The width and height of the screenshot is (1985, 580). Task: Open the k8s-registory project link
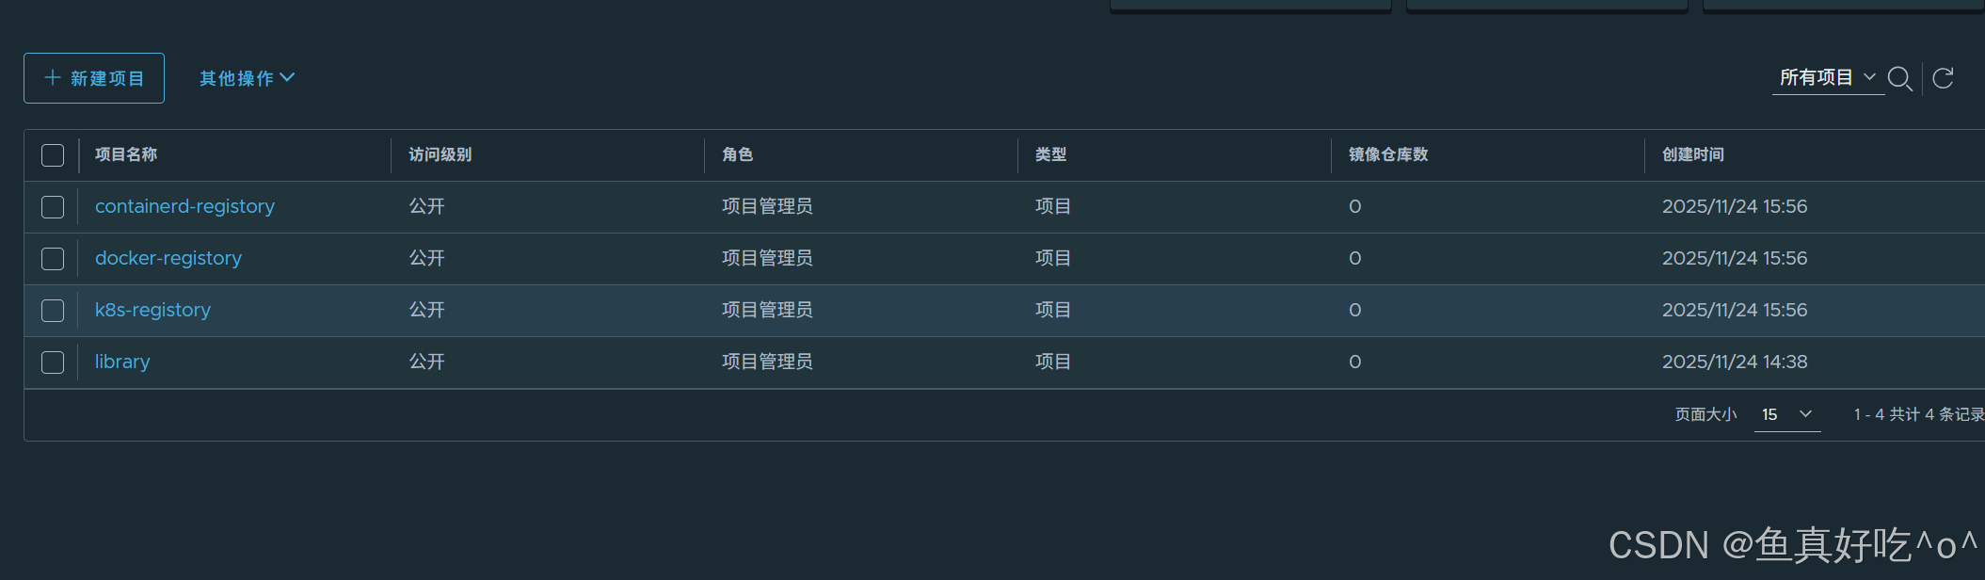[152, 310]
